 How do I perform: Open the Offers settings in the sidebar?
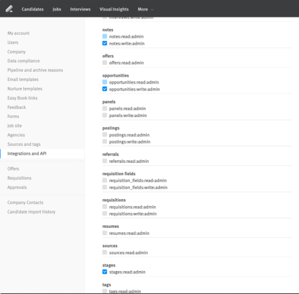click(13, 169)
